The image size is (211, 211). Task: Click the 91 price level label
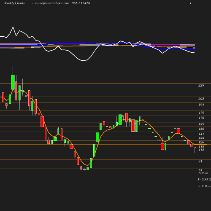(200, 161)
